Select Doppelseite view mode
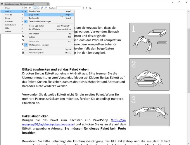Image resolution: width=190 pixels, height=145 pixels. pyautogui.click(x=49, y=15)
